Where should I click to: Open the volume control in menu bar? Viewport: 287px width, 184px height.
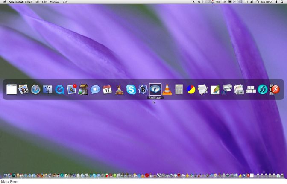pos(252,2)
